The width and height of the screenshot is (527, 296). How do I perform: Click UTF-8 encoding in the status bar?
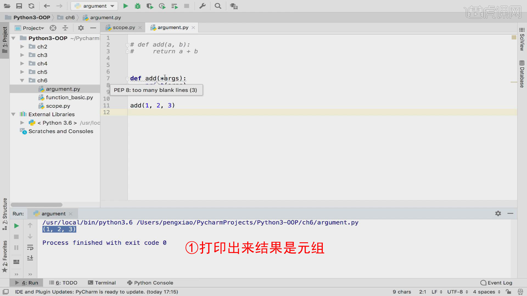pyautogui.click(x=455, y=292)
